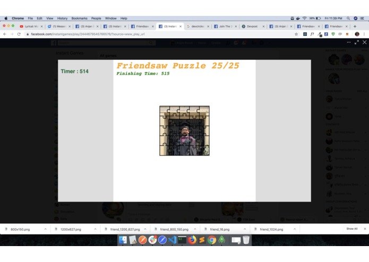369x262 pixels.
Task: Open the friend_1024.png downloaded file
Action: 271,229
